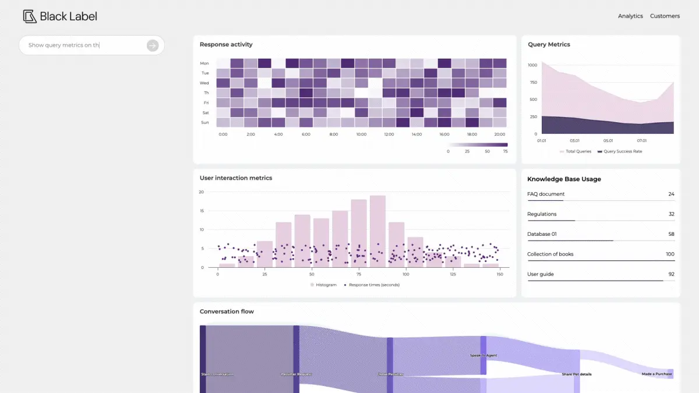
Task: Select the Start conversation node bar
Action: coord(203,359)
